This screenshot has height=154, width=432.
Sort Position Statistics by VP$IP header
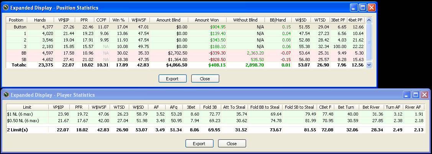[x=64, y=20]
